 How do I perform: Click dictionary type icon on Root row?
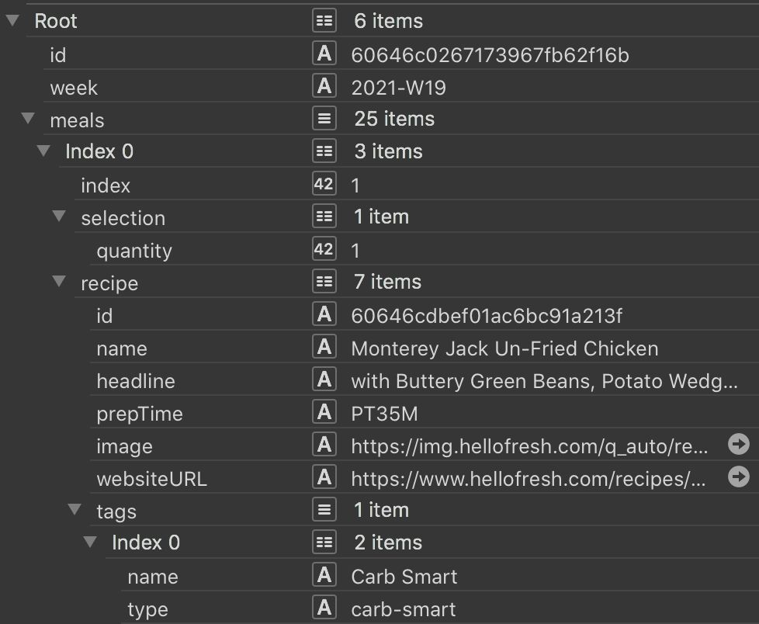pyautogui.click(x=324, y=21)
